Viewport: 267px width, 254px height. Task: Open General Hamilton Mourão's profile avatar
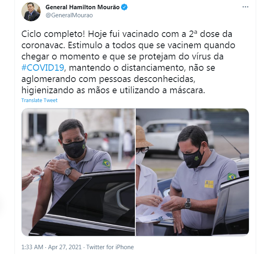click(x=31, y=12)
